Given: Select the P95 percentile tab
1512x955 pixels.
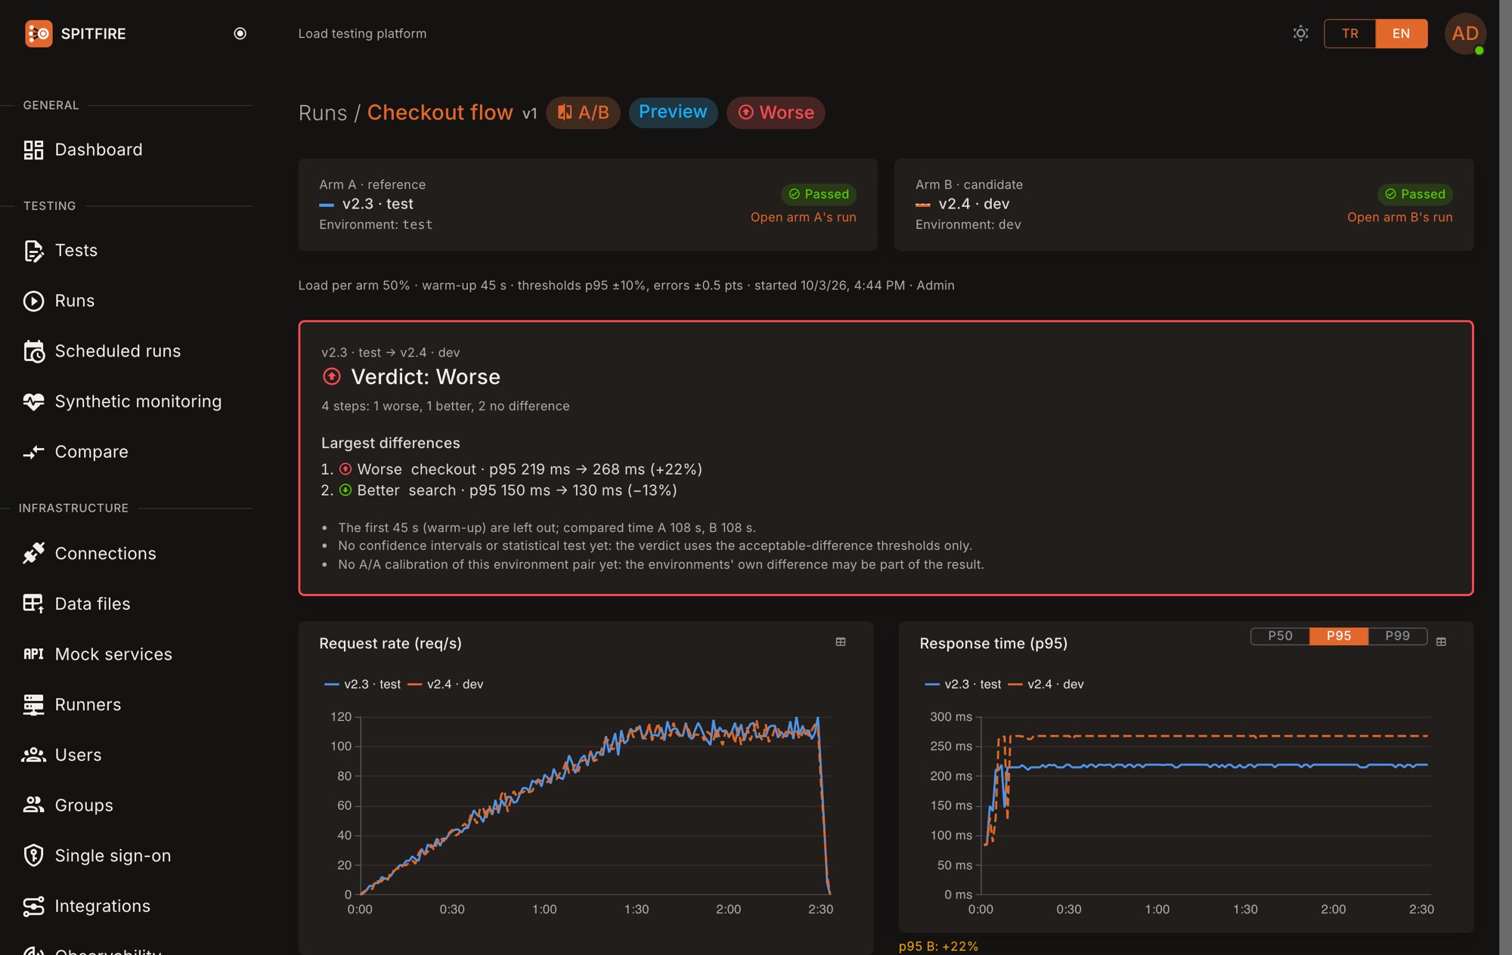Looking at the screenshot, I should click(1338, 636).
